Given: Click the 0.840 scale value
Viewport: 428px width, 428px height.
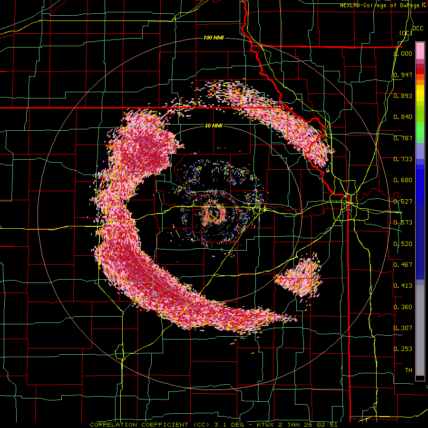Looking at the screenshot, I should (403, 117).
